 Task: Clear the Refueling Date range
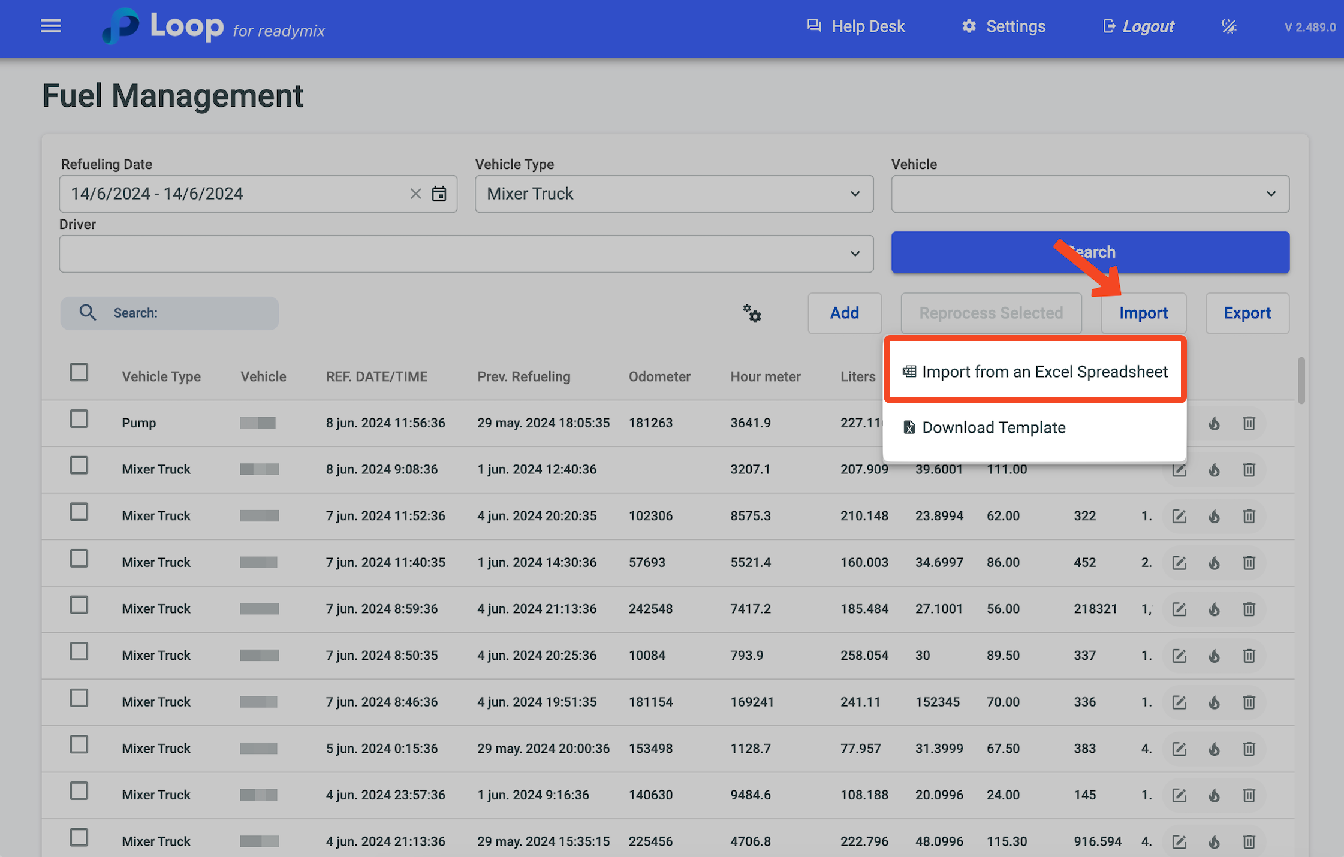coord(415,194)
